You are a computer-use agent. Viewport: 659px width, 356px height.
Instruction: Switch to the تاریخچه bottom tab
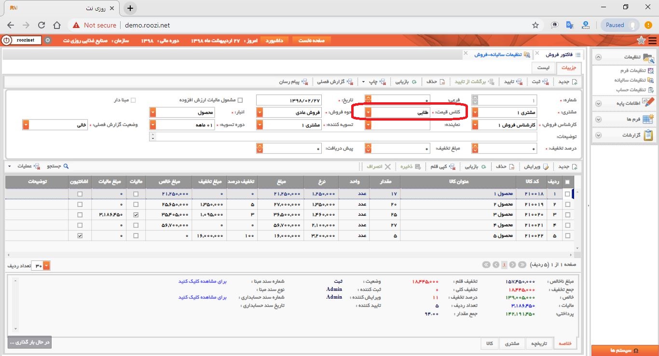pos(539,343)
